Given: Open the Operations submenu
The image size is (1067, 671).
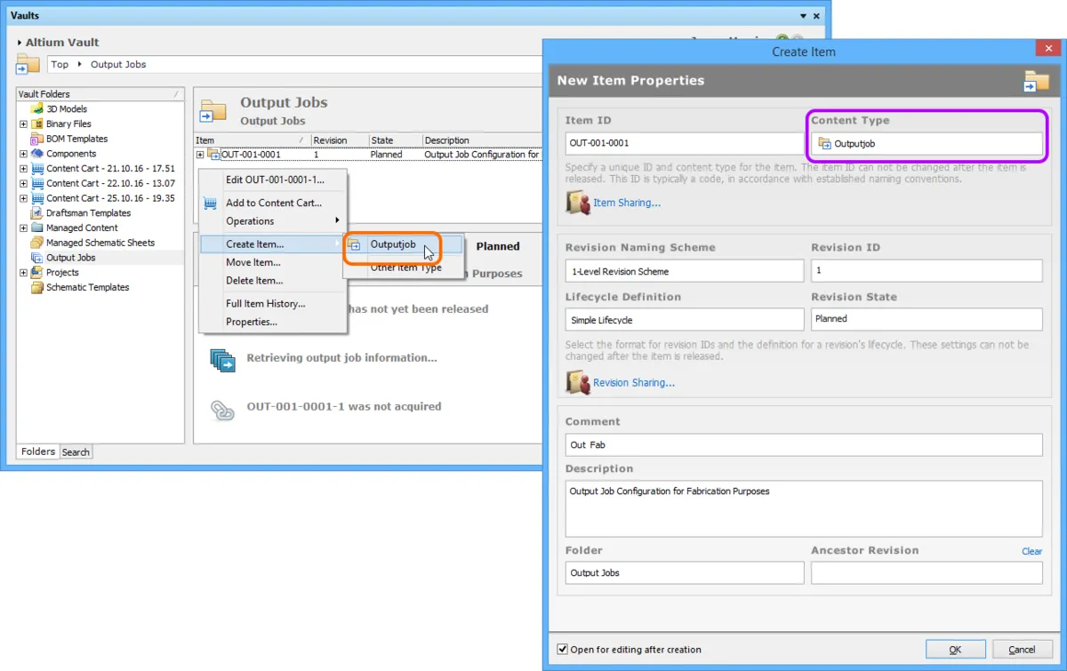Looking at the screenshot, I should click(x=273, y=221).
